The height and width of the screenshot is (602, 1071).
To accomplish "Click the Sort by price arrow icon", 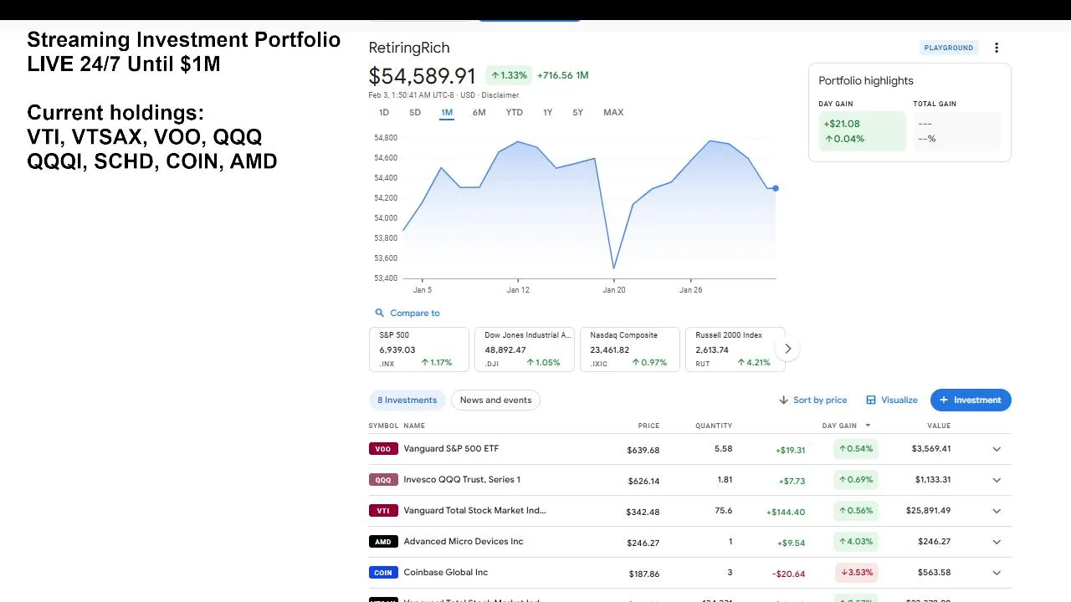I will coord(784,400).
